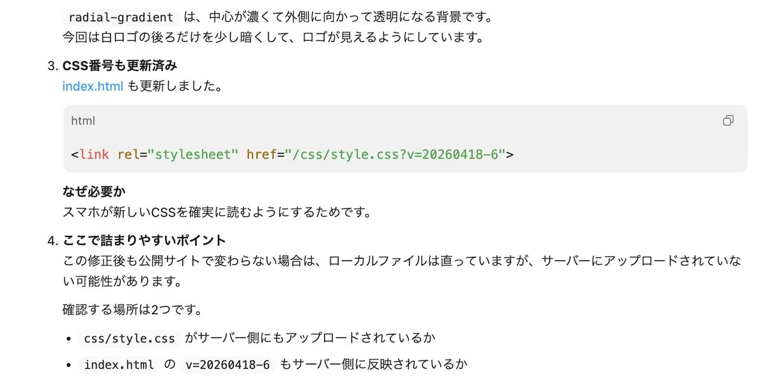
Task: Click the red link tag name in code
Action: [94, 154]
